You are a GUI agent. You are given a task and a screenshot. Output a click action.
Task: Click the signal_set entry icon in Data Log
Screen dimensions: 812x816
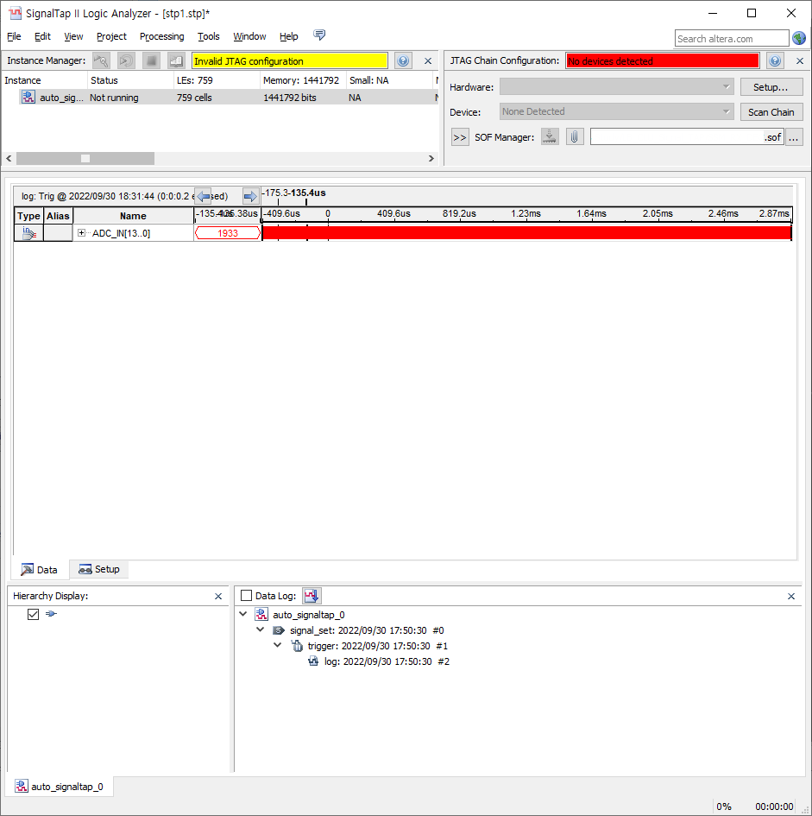point(279,630)
